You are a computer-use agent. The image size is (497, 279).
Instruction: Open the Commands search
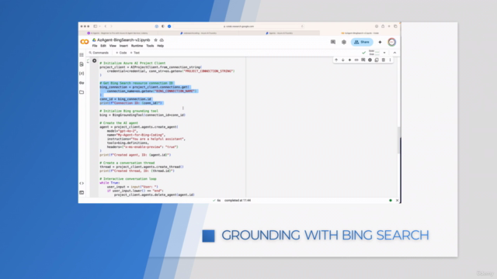click(x=99, y=53)
